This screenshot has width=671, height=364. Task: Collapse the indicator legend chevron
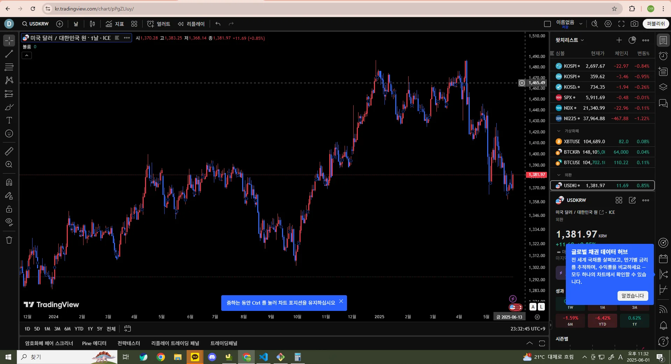point(27,55)
